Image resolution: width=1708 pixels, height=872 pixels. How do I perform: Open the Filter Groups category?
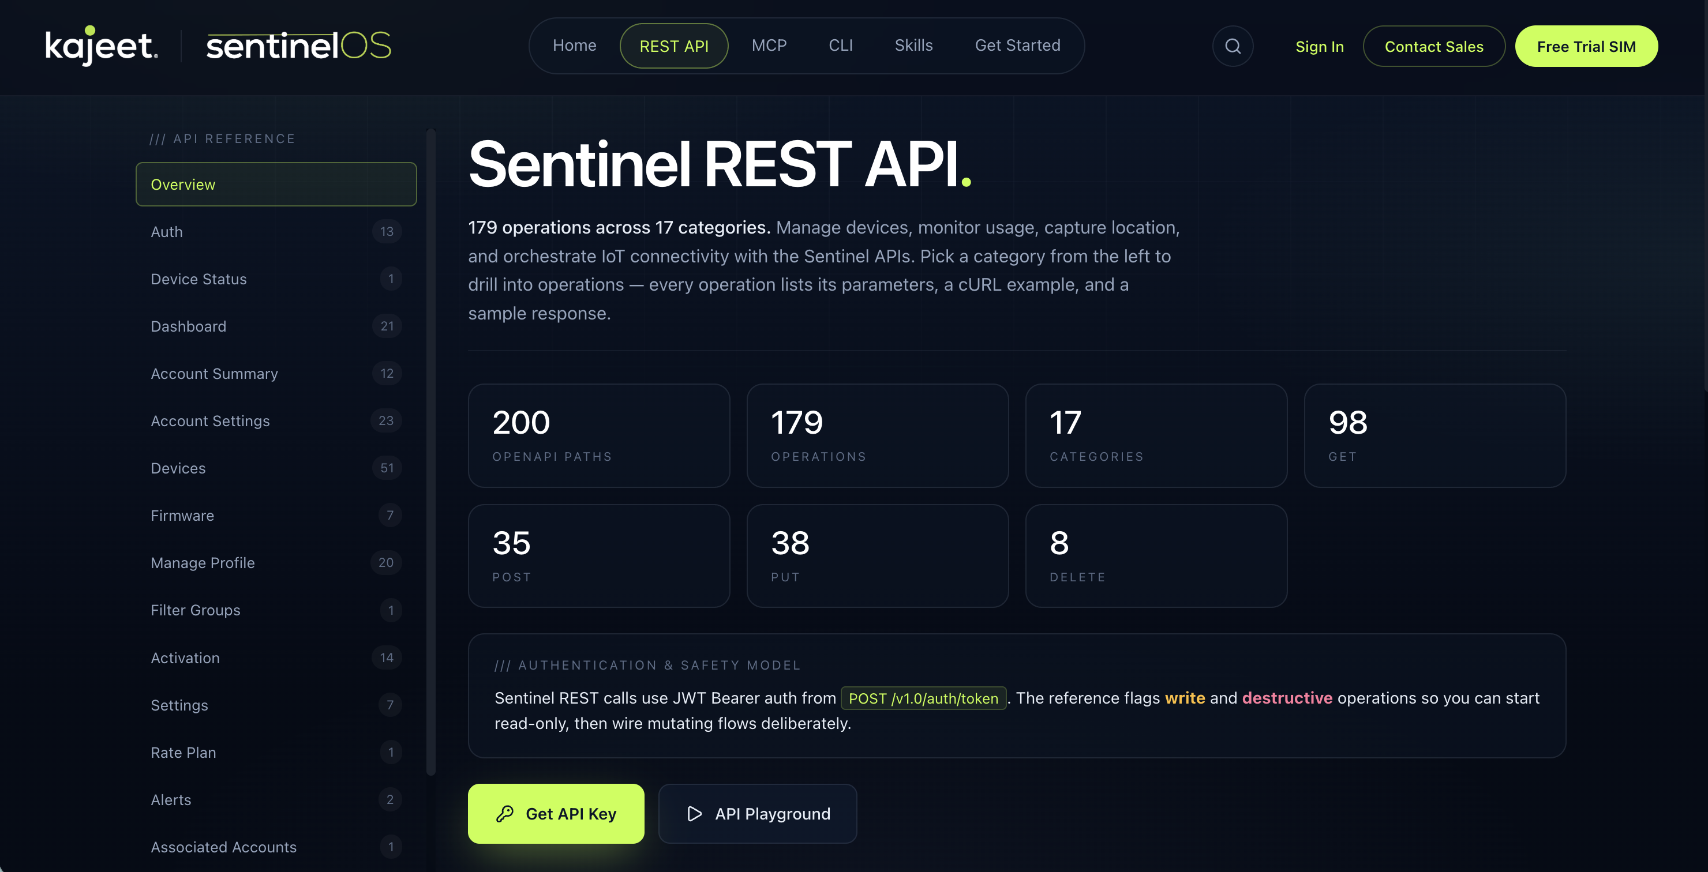coord(276,610)
